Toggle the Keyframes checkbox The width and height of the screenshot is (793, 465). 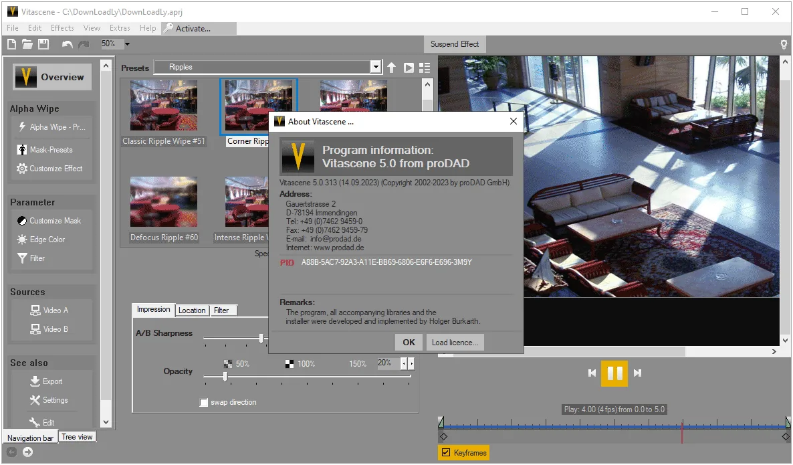tap(445, 452)
